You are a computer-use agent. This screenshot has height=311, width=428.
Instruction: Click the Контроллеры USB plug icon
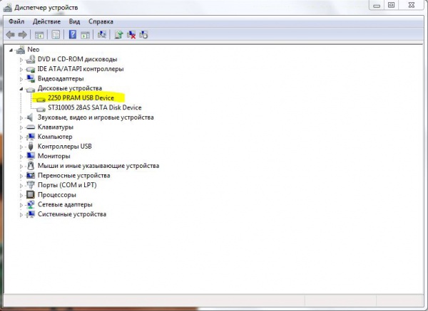31,147
